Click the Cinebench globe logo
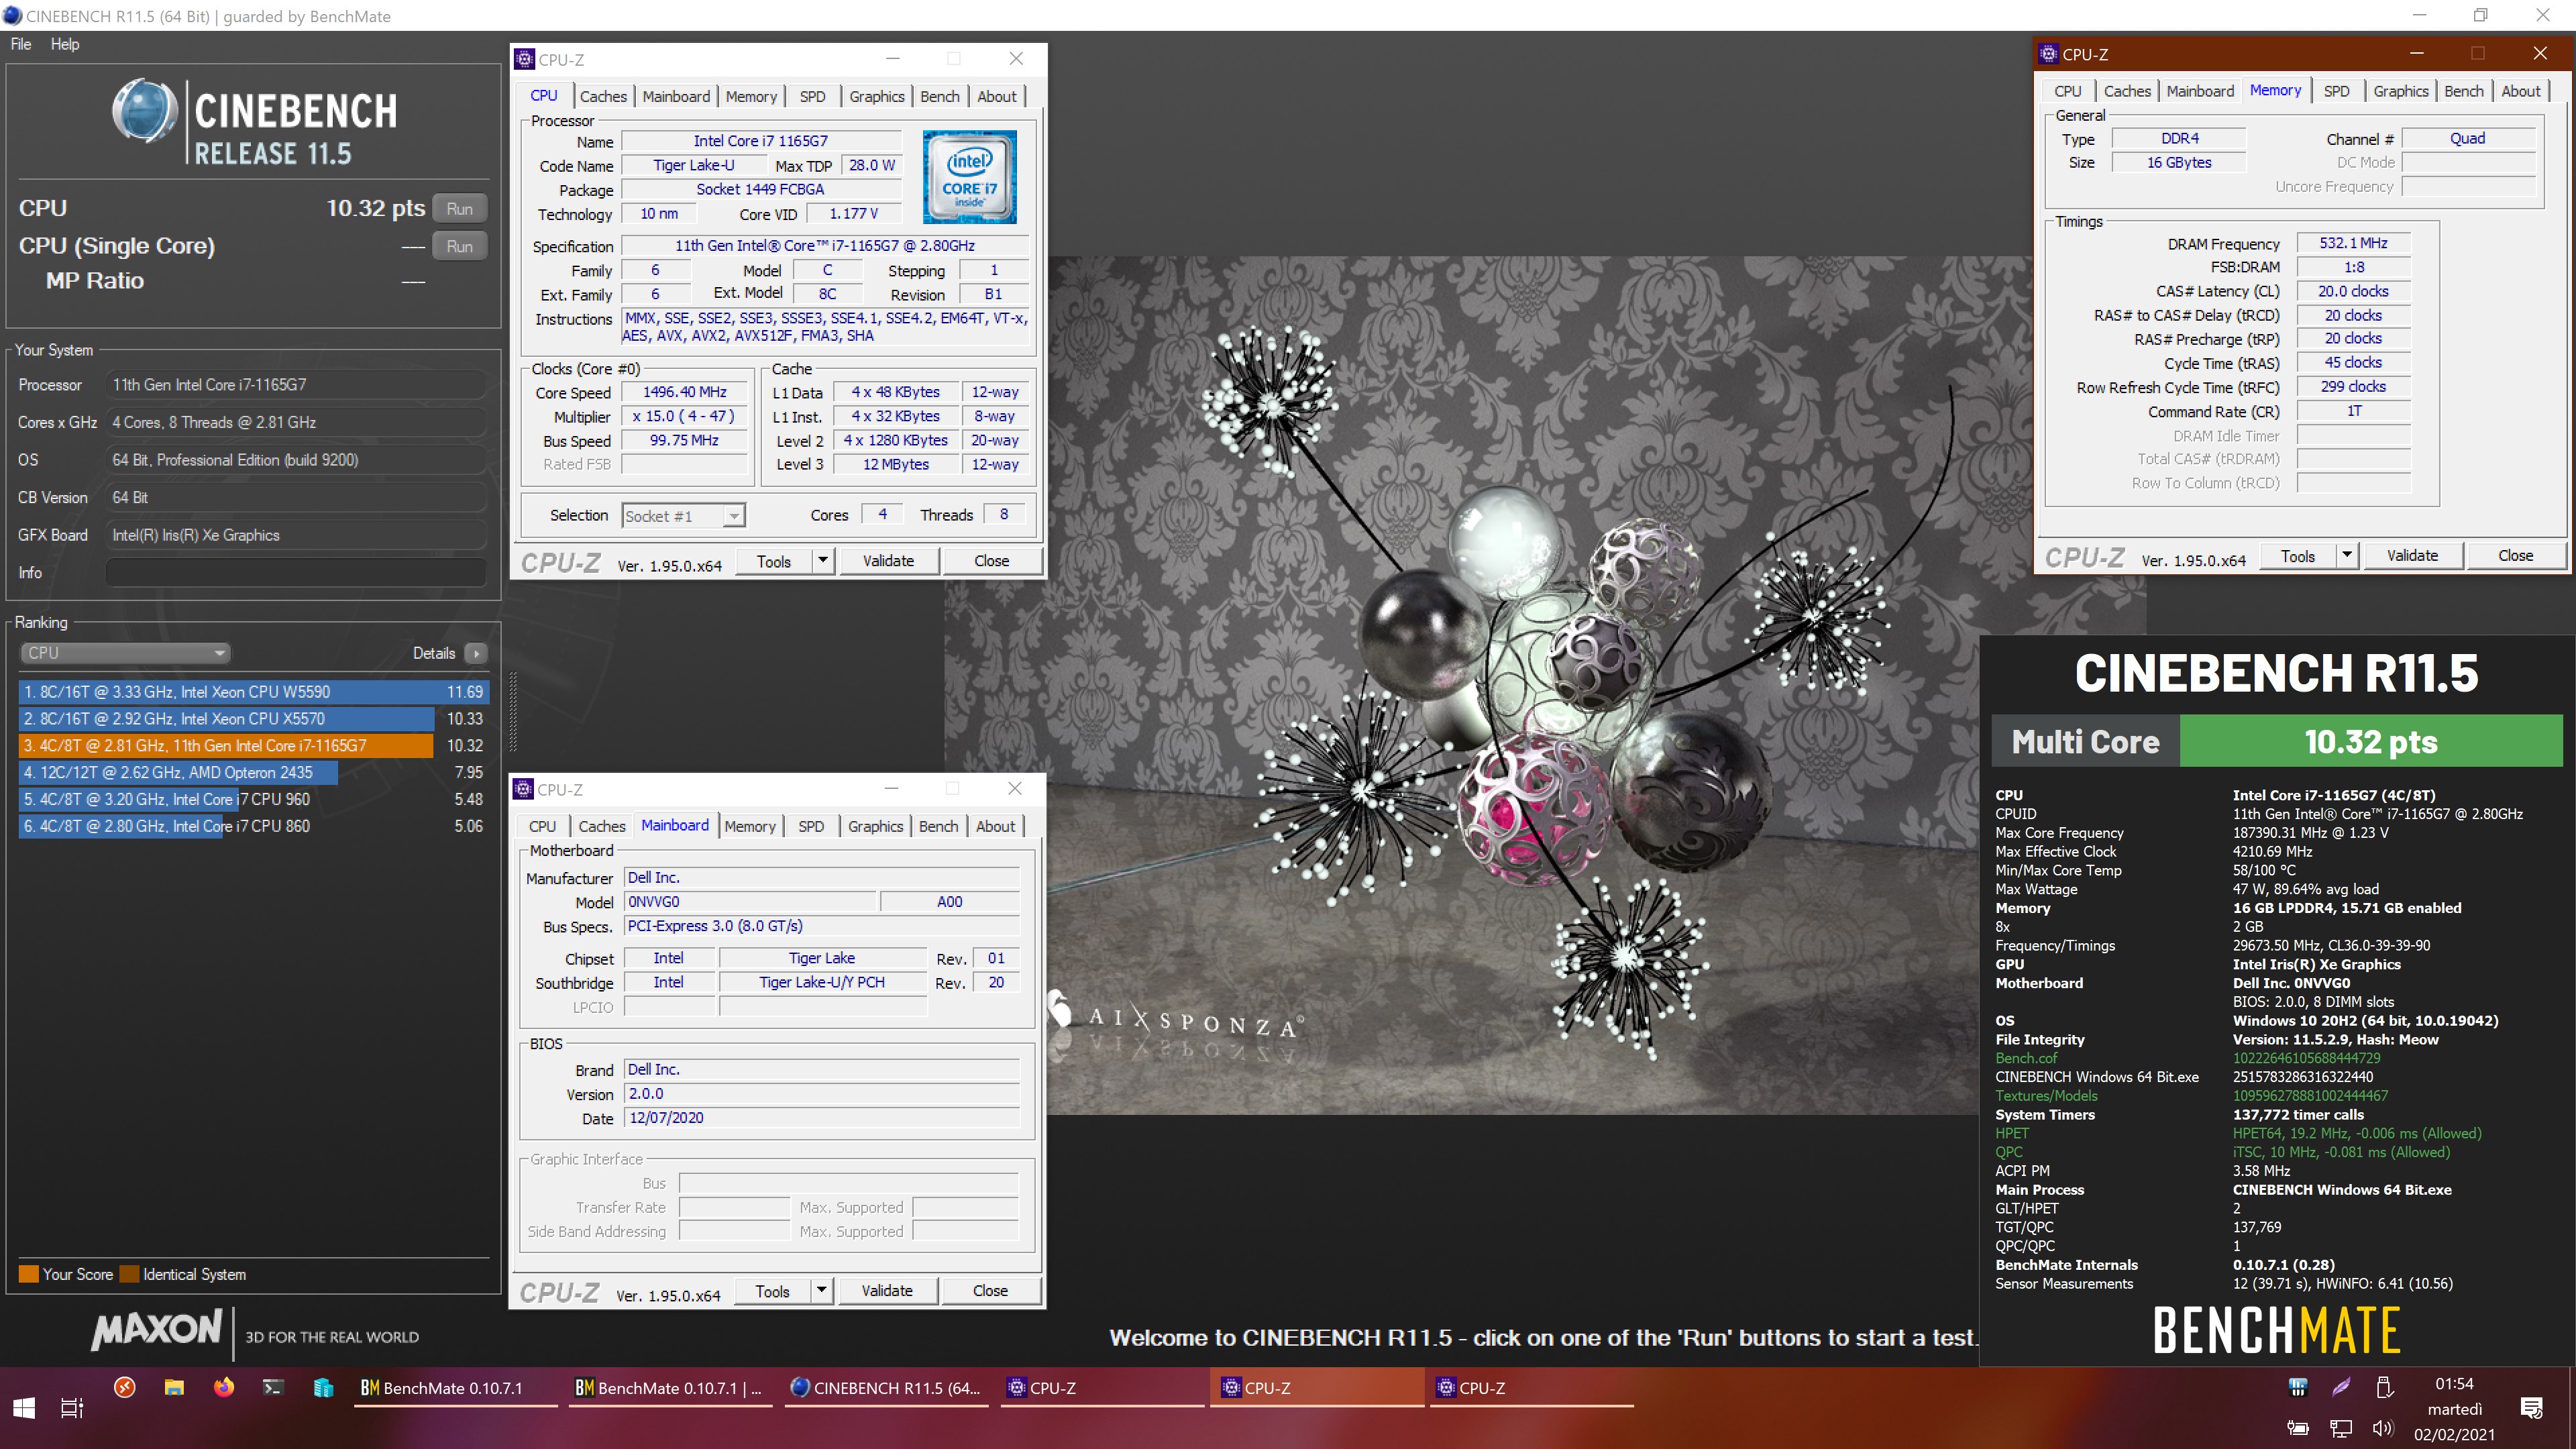Screen dimensions: 2576x1449 [144, 110]
